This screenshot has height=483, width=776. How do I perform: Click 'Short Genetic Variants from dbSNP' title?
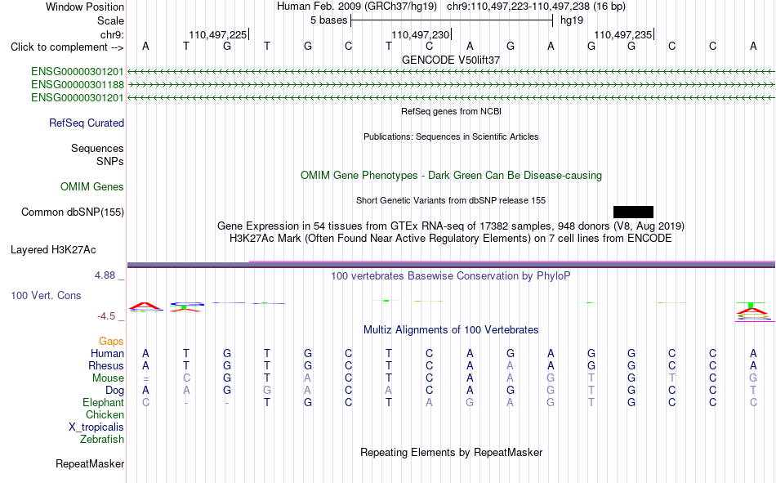pyautogui.click(x=451, y=200)
